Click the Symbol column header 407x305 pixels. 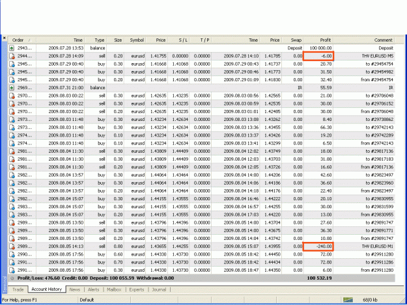click(x=135, y=40)
